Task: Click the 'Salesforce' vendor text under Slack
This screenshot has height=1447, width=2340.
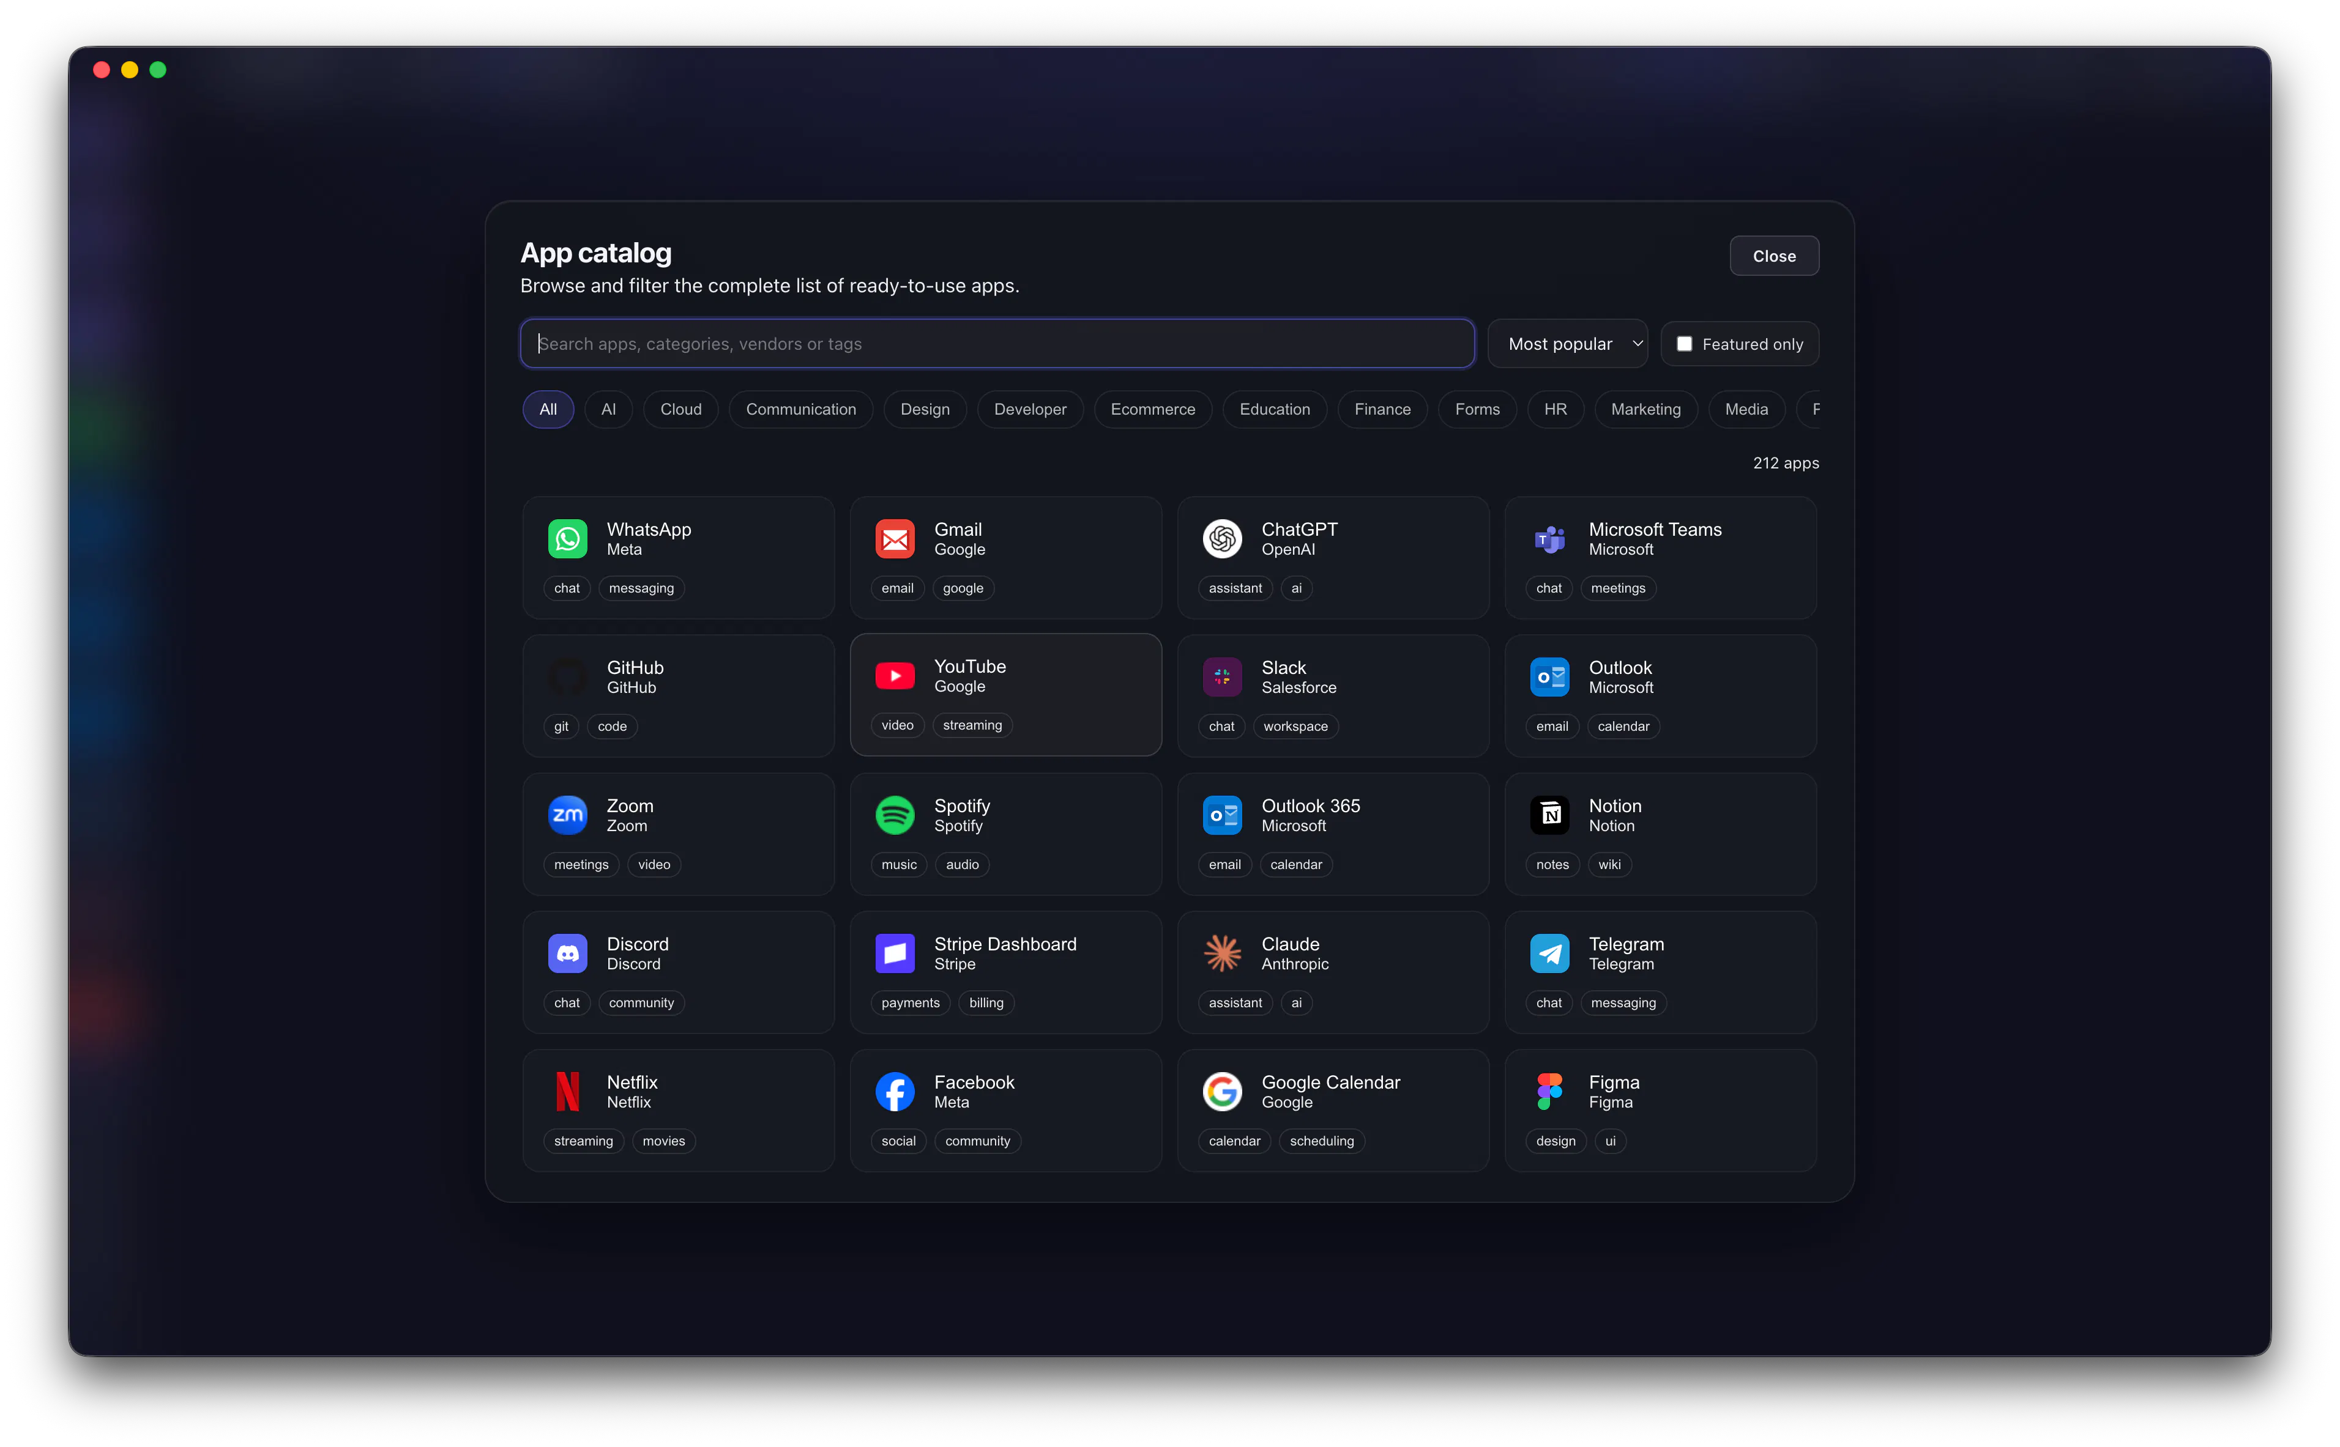Action: 1299,687
